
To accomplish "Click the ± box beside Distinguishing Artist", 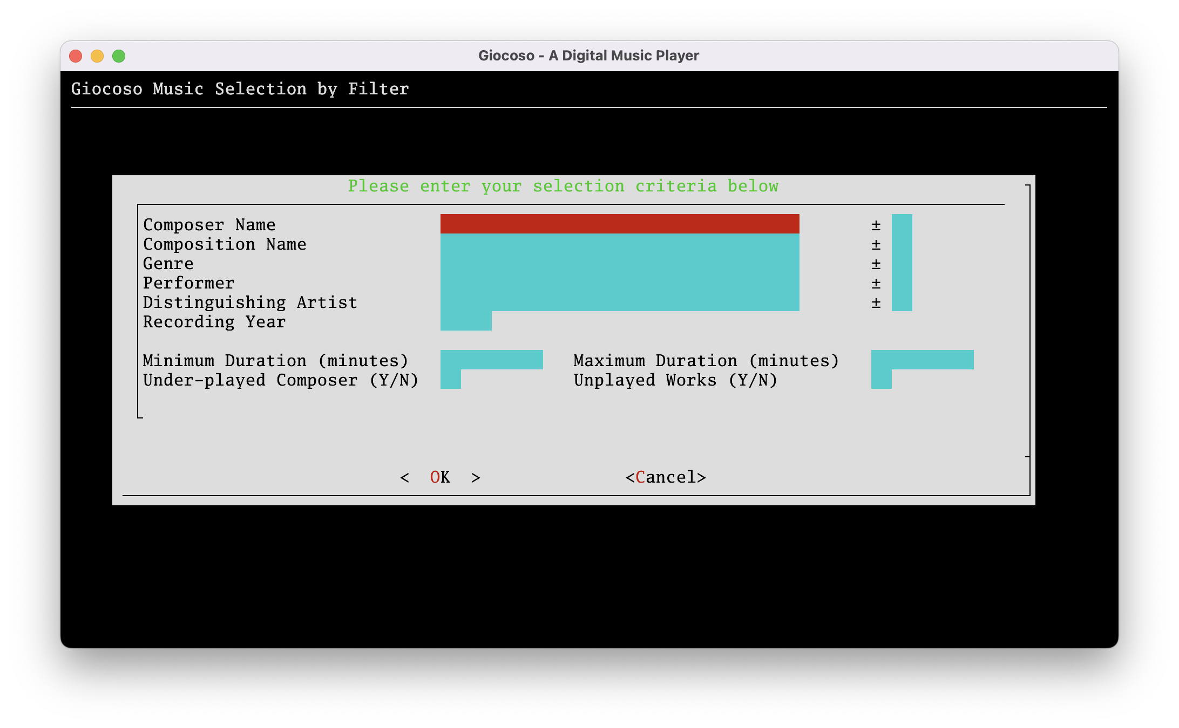I will (902, 301).
